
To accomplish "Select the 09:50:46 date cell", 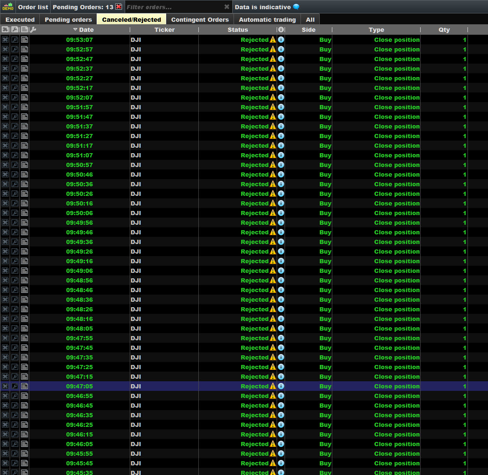I will pos(80,175).
